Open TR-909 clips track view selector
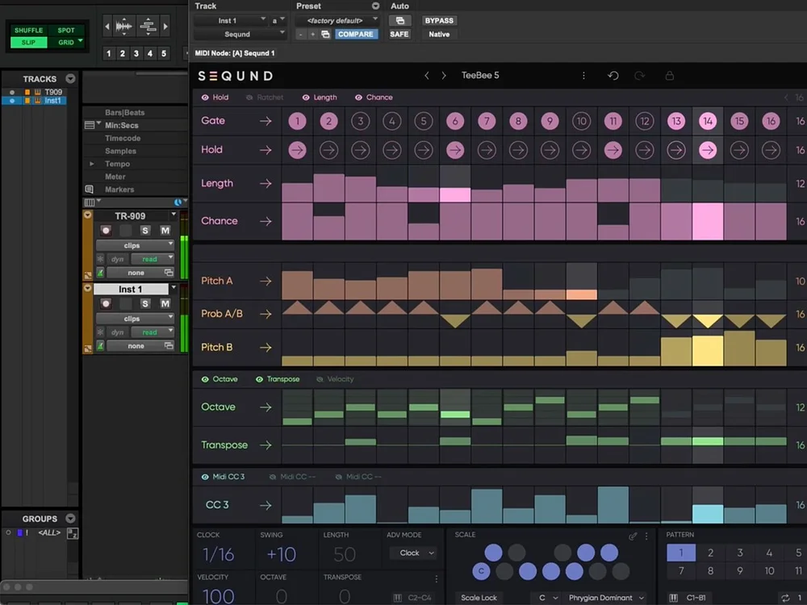 click(x=135, y=245)
